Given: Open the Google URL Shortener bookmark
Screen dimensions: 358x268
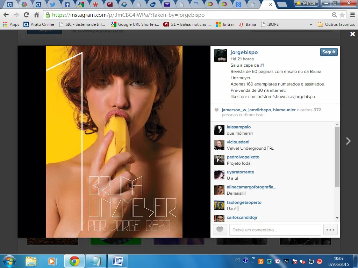Looking at the screenshot, I should pyautogui.click(x=135, y=24).
